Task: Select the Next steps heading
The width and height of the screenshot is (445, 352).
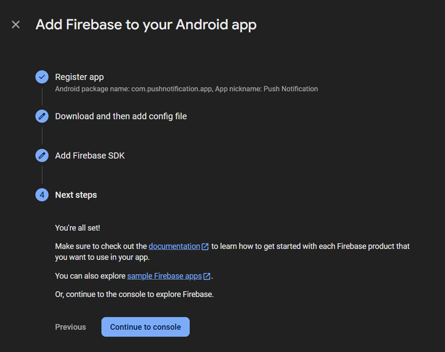Action: pos(76,195)
